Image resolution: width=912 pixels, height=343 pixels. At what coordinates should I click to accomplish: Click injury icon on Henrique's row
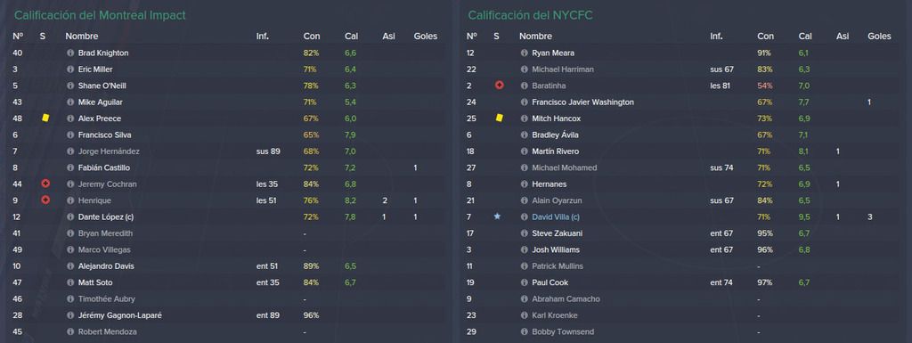[45, 200]
